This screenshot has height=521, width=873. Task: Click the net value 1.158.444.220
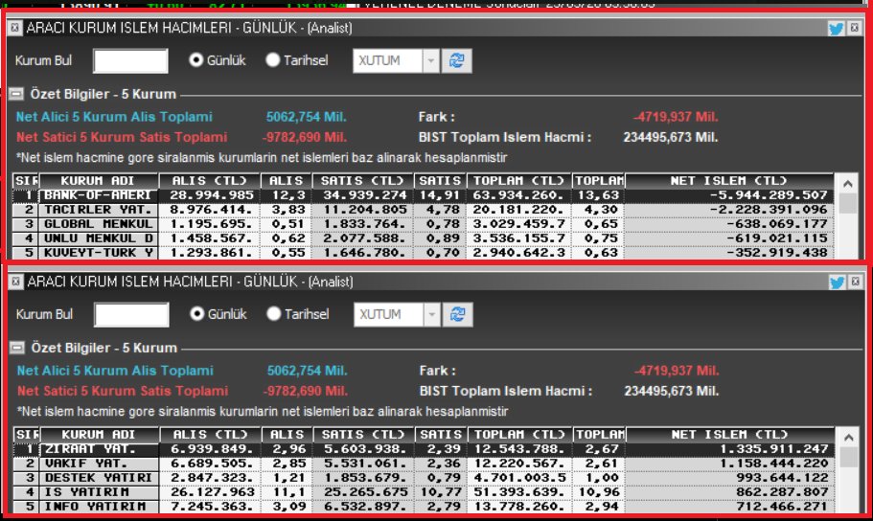click(774, 464)
